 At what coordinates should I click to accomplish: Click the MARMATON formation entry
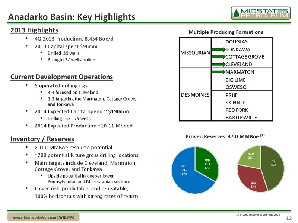(240, 72)
